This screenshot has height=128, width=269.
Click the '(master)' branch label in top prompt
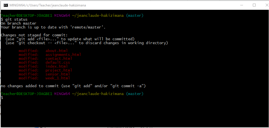coord(134,15)
